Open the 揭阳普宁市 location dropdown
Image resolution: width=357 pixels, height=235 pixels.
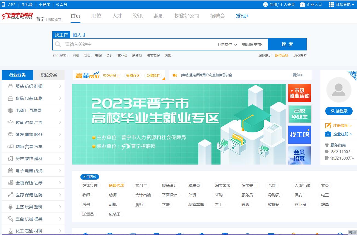pyautogui.click(x=252, y=44)
